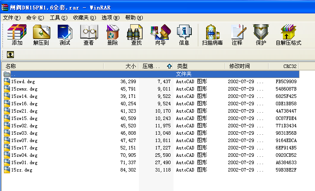Click the 15zz.dwg file icon

click(x=7, y=170)
